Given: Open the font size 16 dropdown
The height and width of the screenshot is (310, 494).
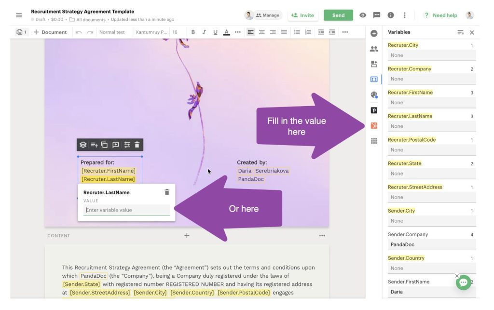Looking at the screenshot, I should coord(175,32).
